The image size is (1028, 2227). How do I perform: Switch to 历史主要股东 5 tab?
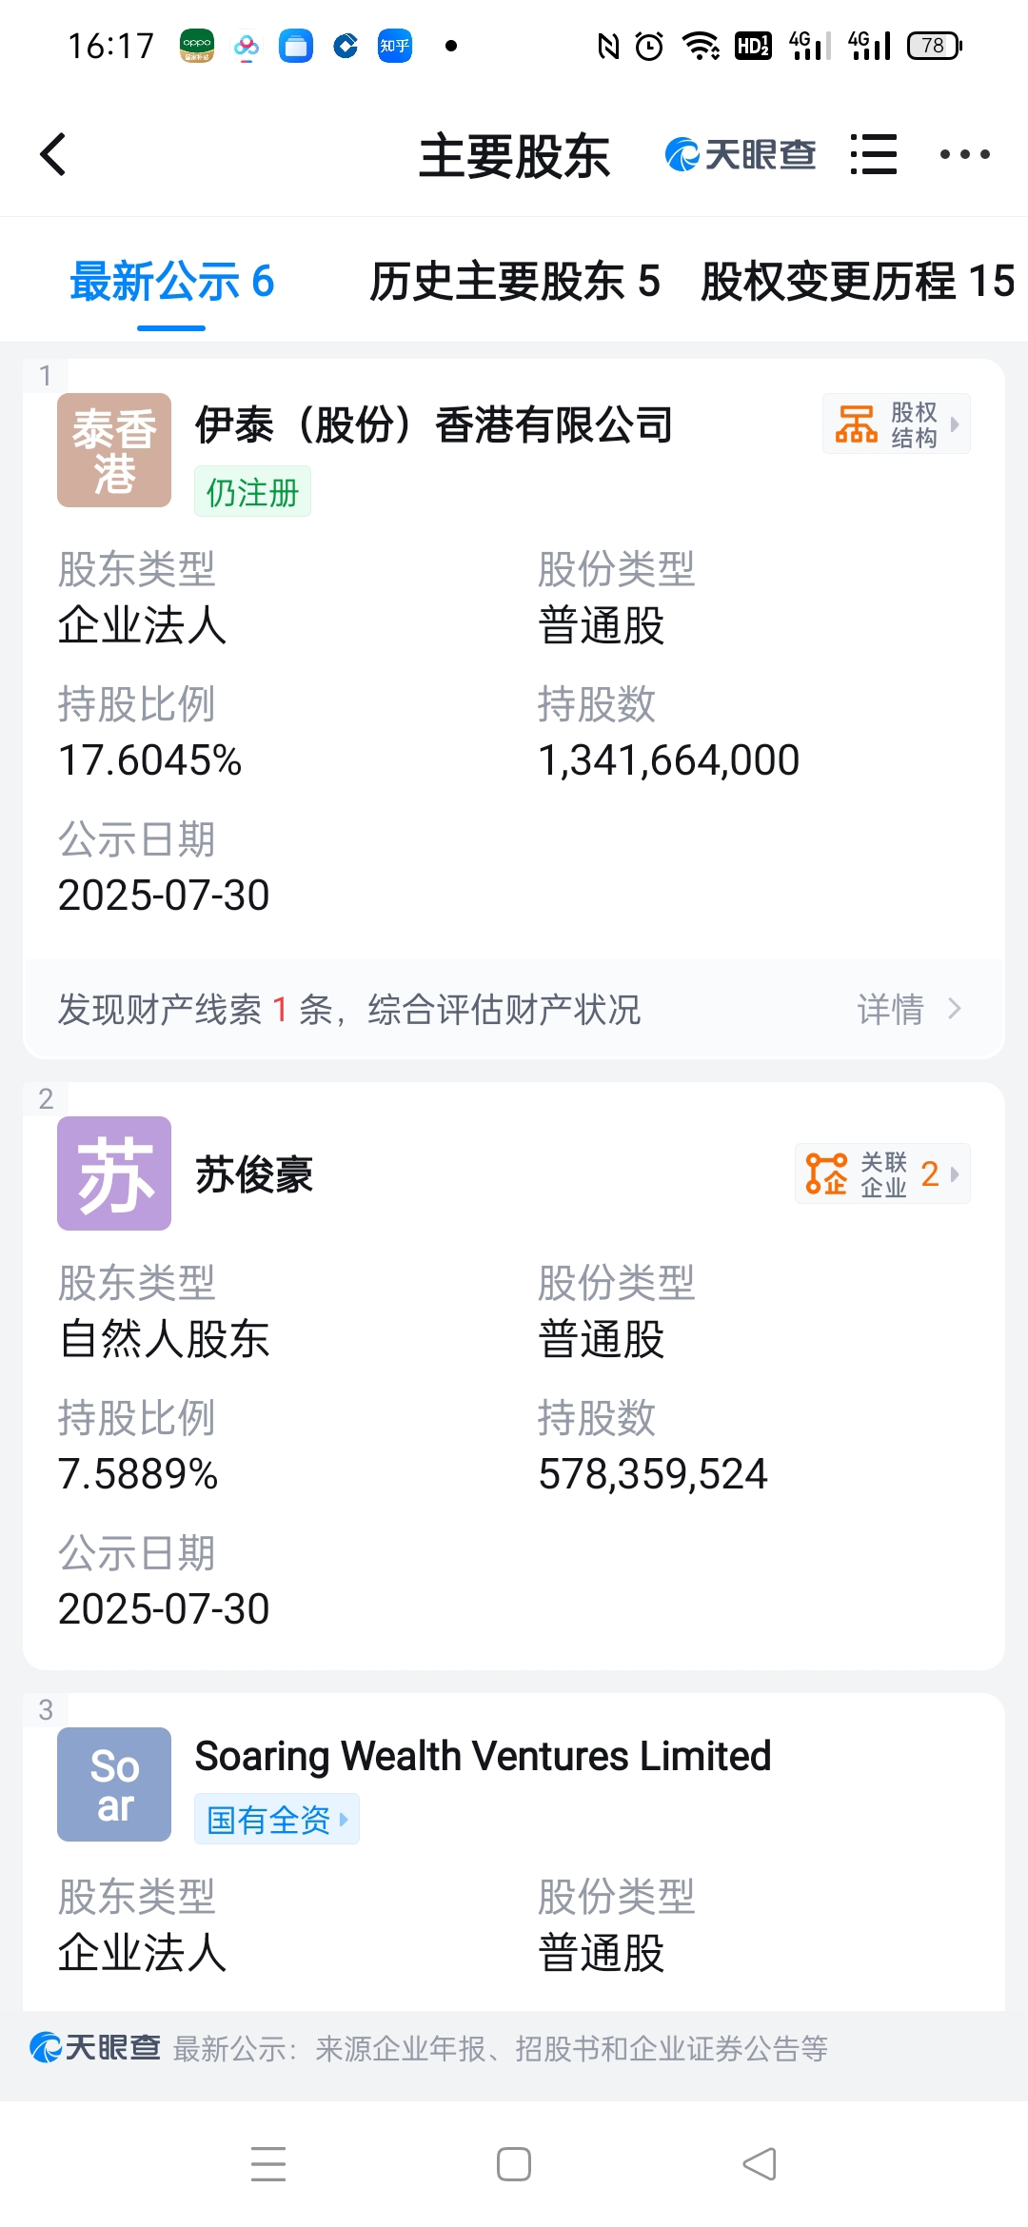coord(514,282)
